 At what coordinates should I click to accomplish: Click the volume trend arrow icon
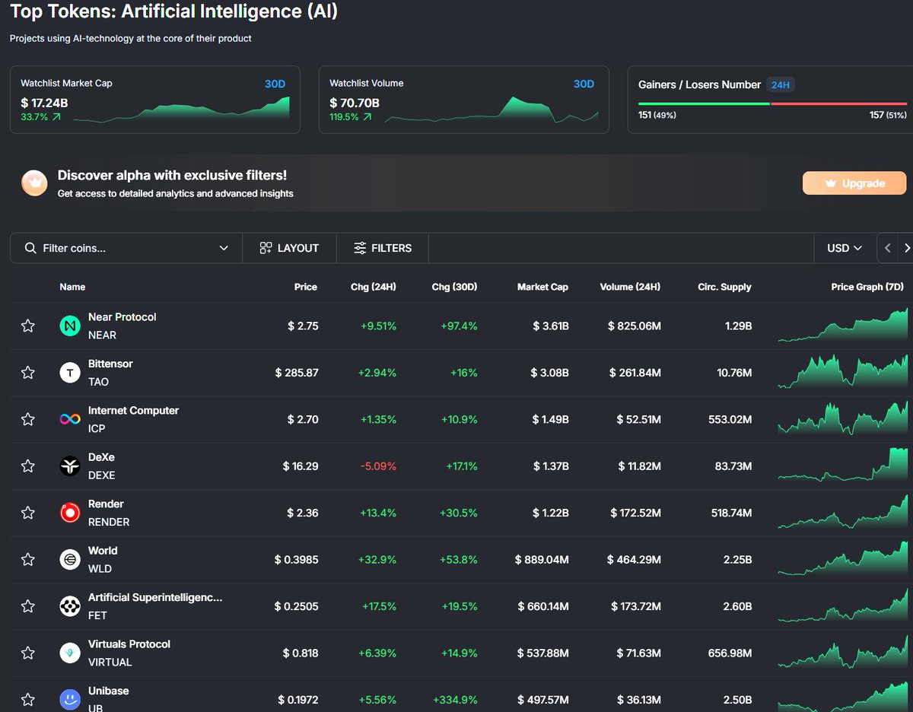tap(367, 117)
